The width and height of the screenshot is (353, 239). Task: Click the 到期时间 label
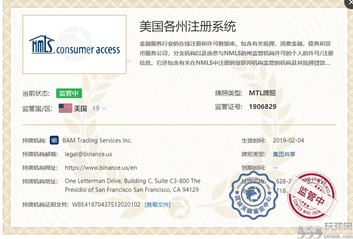[254, 168]
